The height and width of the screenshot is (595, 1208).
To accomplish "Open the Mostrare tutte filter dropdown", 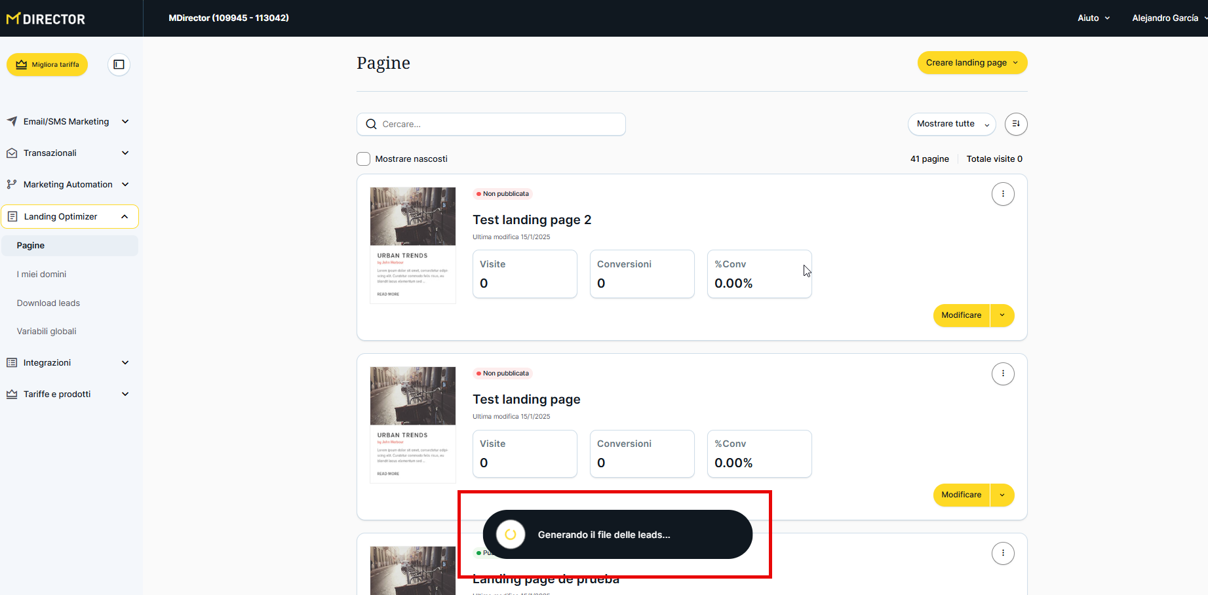I will 951,124.
